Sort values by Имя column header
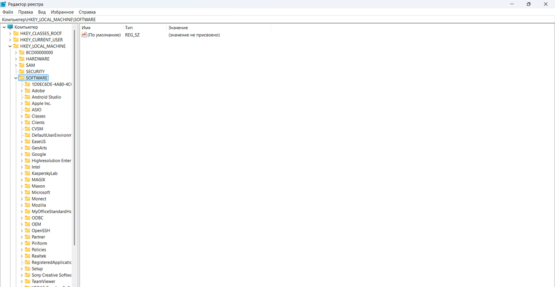 click(x=101, y=28)
